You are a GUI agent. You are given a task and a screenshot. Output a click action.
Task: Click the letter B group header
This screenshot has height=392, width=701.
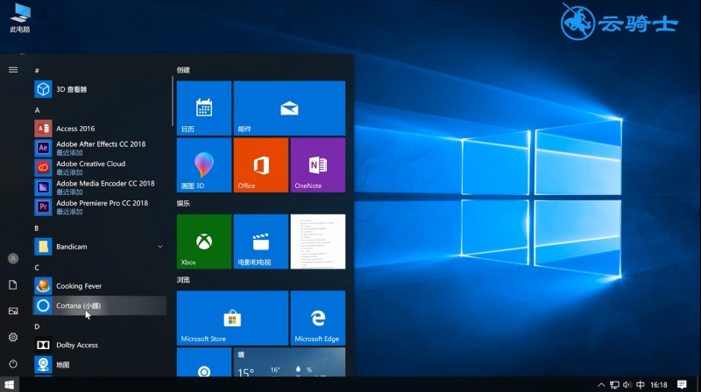click(37, 228)
